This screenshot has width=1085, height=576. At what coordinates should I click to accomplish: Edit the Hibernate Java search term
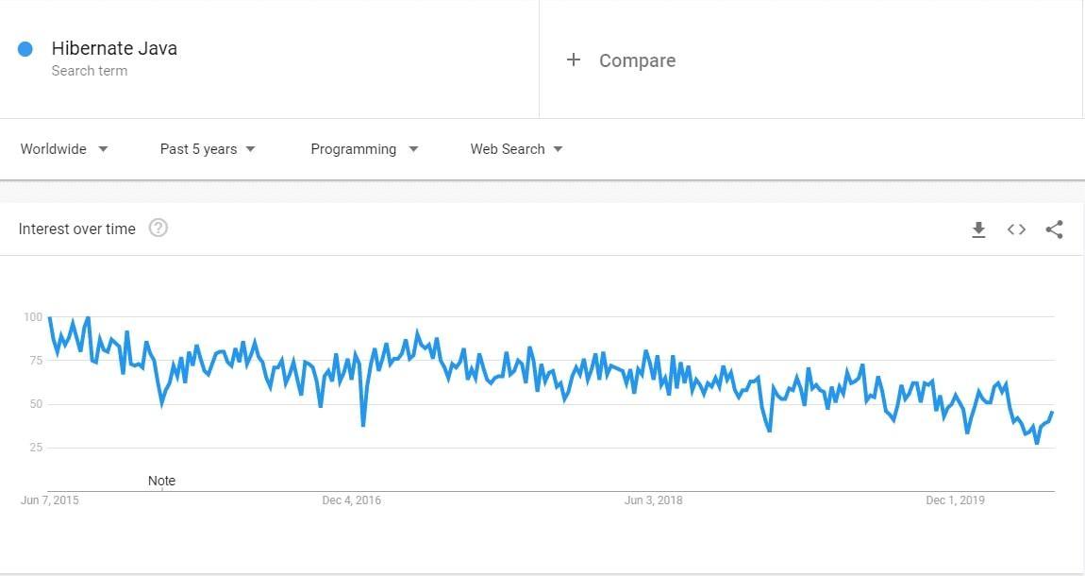[114, 49]
